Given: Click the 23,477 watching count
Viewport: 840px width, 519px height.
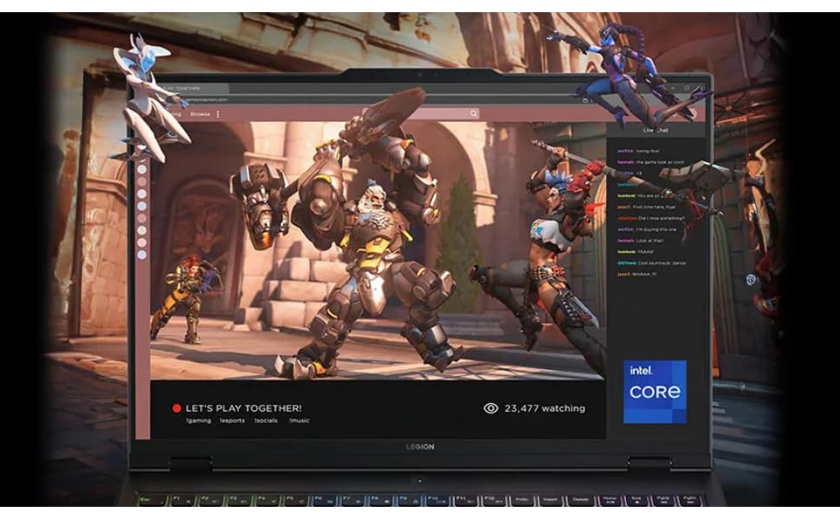Looking at the screenshot, I should click(x=545, y=408).
